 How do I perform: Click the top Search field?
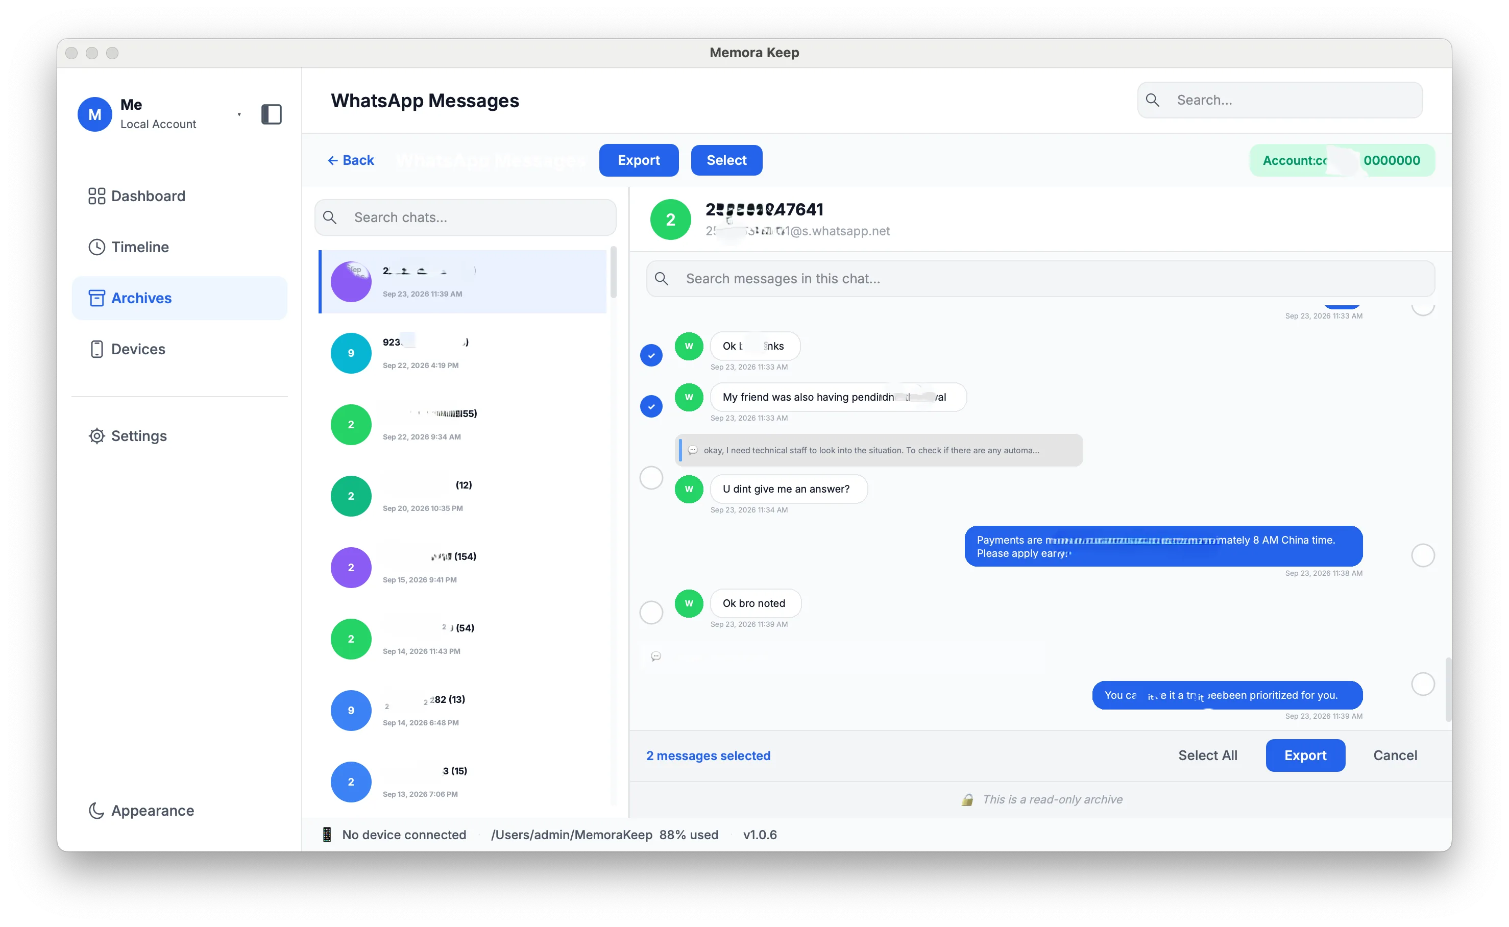[1280, 100]
